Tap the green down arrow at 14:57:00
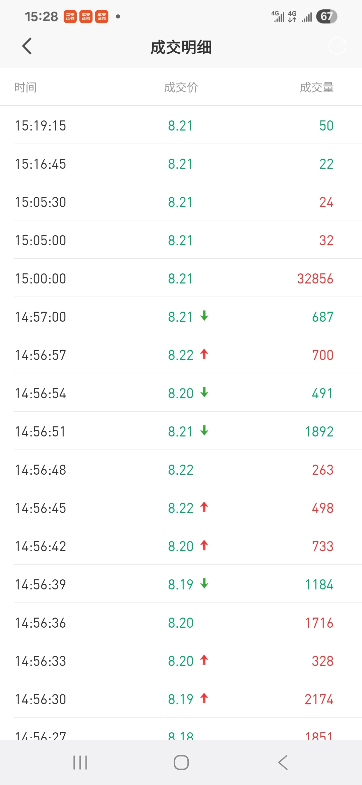The image size is (362, 785). click(x=204, y=316)
